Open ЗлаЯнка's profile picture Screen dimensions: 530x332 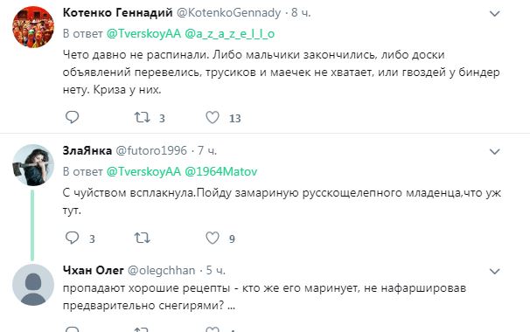pyautogui.click(x=33, y=165)
